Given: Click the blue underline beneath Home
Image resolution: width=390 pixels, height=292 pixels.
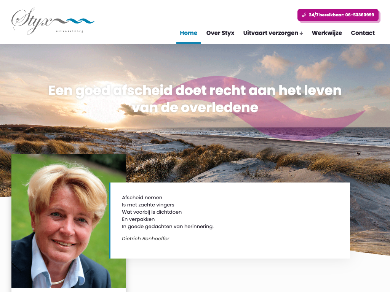Looking at the screenshot, I should (x=189, y=43).
